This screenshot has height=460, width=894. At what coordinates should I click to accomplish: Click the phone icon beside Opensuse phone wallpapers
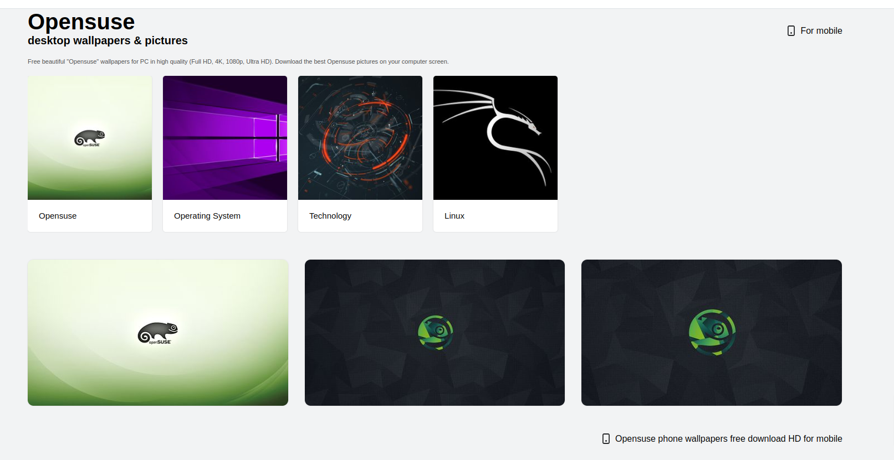pyautogui.click(x=606, y=439)
